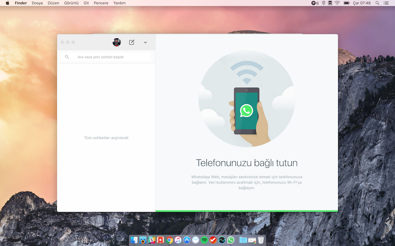395x246 pixels.
Task: Open Spotlight search in menu bar
Action: pyautogui.click(x=377, y=3)
